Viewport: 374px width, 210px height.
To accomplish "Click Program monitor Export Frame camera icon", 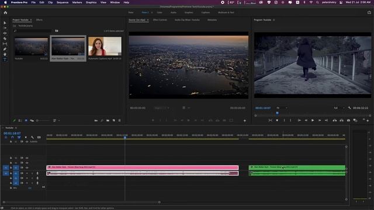I will [x=348, y=121].
